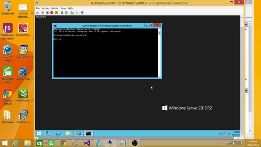
Task: Click the host clock showing 7:40 PM
Action: [252, 143]
